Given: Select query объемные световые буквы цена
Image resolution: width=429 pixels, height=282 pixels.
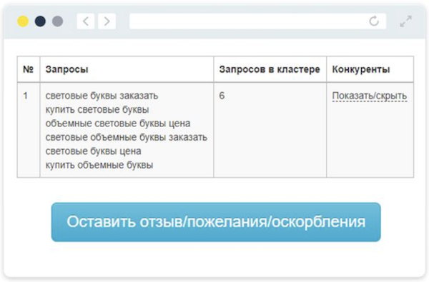Looking at the screenshot, I should click(x=118, y=124).
